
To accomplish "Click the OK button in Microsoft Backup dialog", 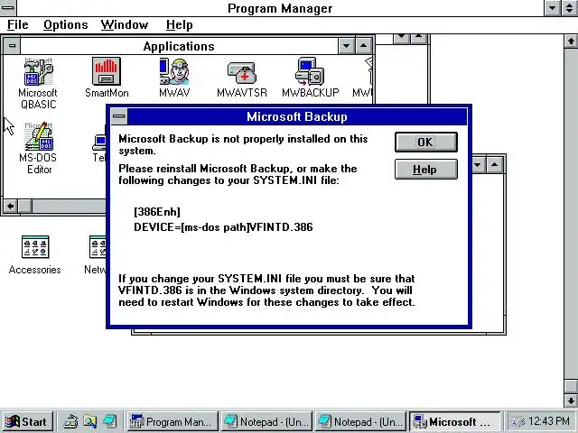I will coord(426,143).
